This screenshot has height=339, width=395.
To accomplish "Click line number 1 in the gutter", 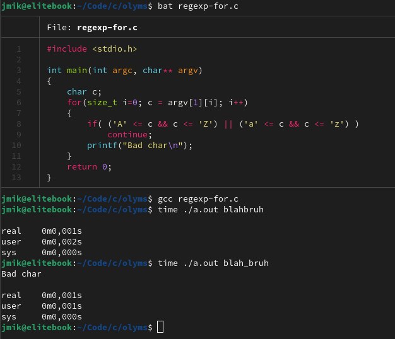I will click(x=19, y=49).
